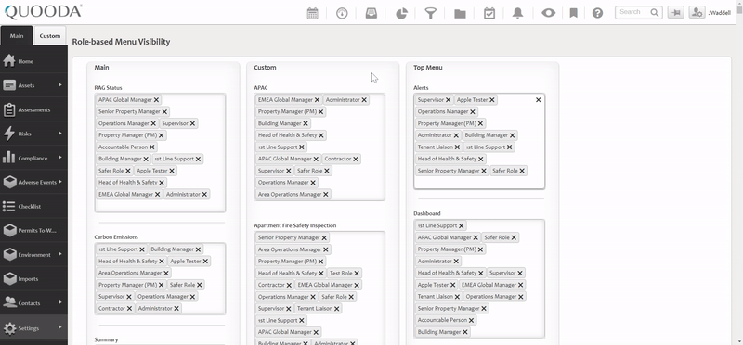Viewport: 743px width, 345px height.
Task: Open Permits To Work sidebar item
Action: pos(33,231)
